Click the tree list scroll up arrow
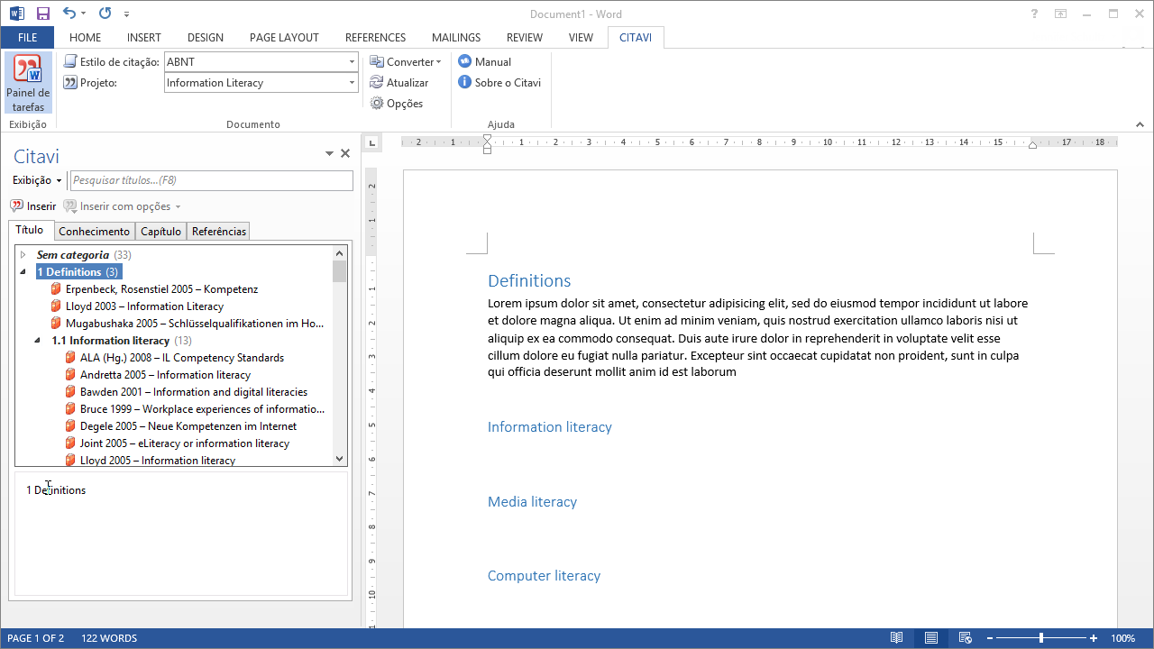Viewport: 1154px width, 649px height. (340, 253)
